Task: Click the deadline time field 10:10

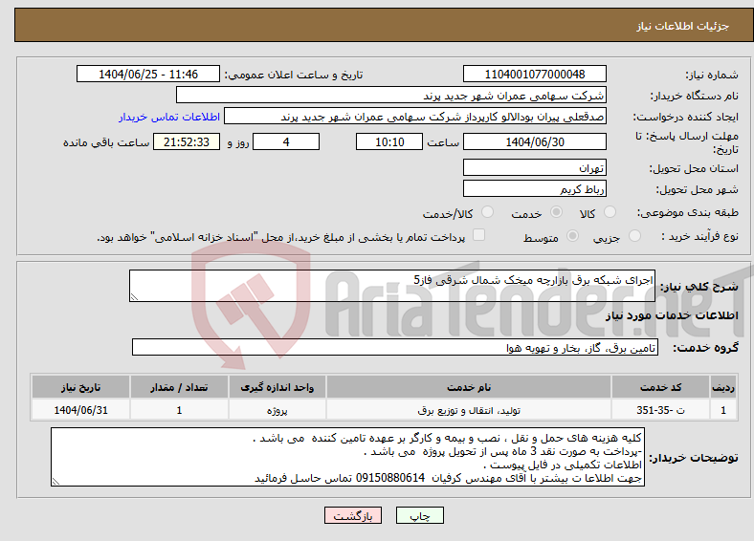Action: click(x=389, y=141)
